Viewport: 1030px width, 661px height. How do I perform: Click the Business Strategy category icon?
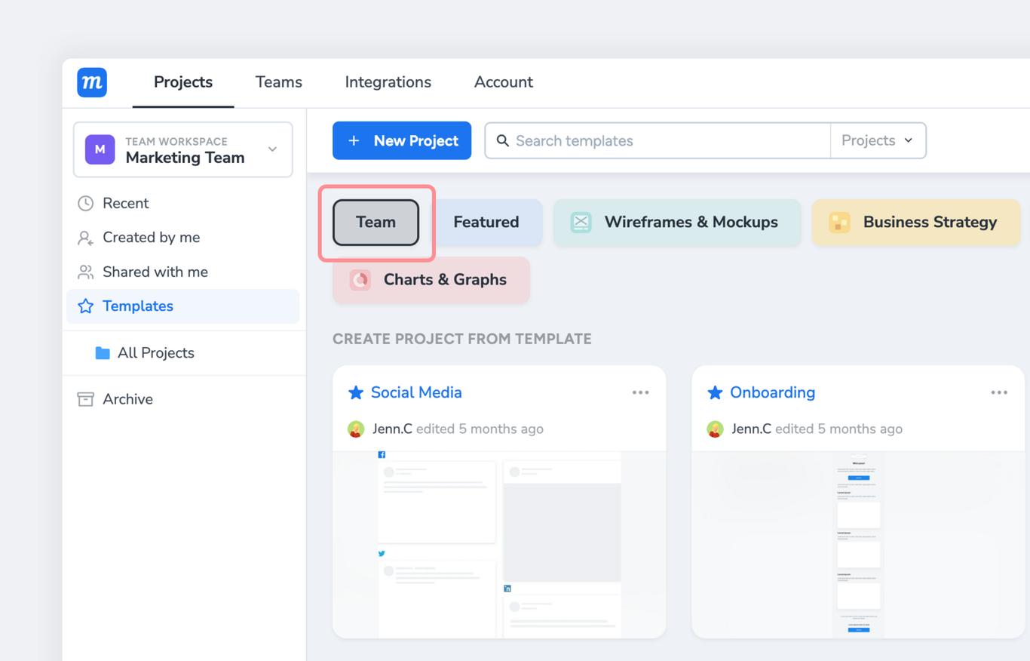coord(839,222)
